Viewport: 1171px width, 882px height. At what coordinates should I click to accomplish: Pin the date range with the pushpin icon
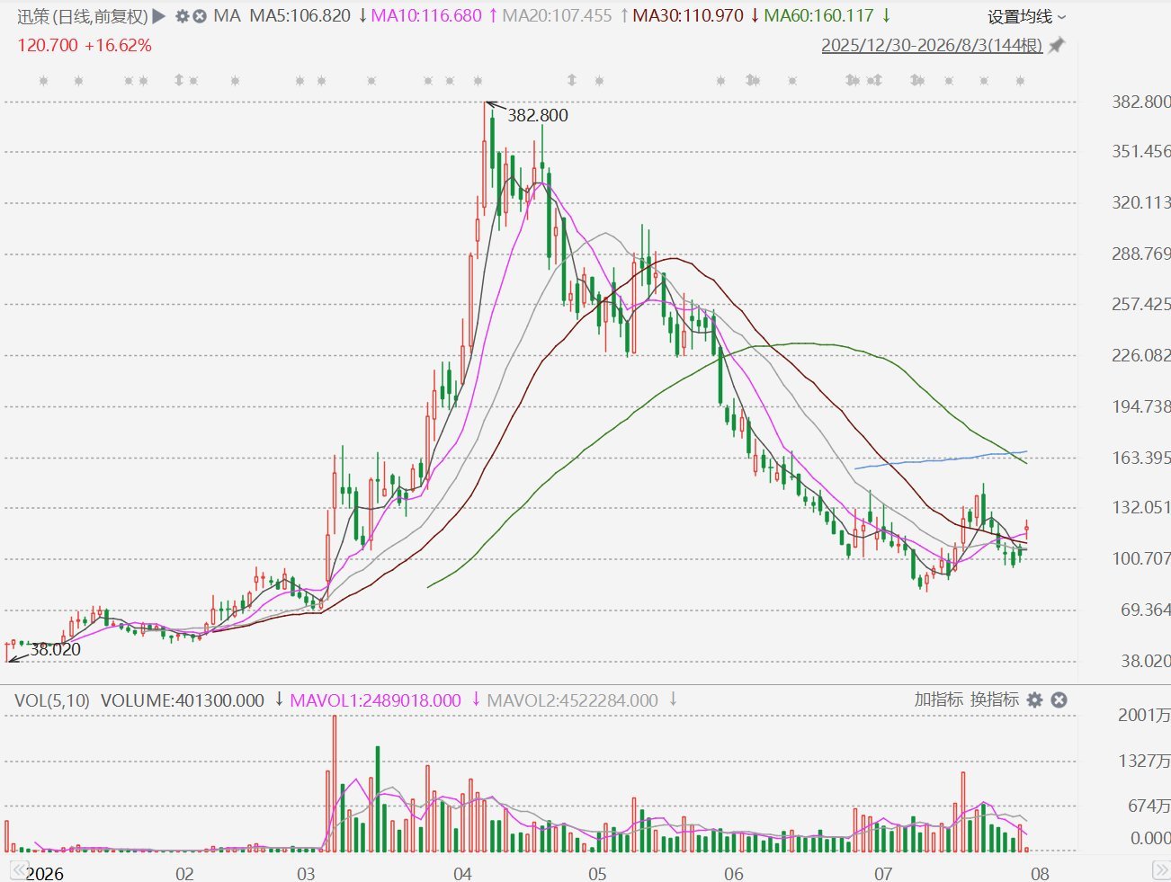tap(1057, 45)
